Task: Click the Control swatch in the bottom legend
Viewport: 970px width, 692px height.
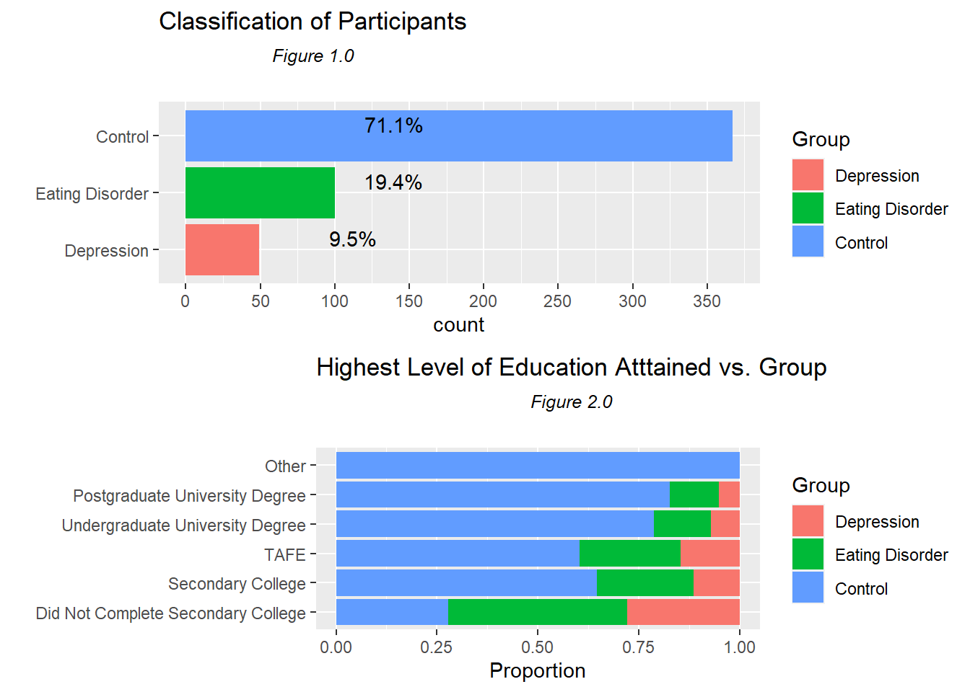Action: (808, 587)
